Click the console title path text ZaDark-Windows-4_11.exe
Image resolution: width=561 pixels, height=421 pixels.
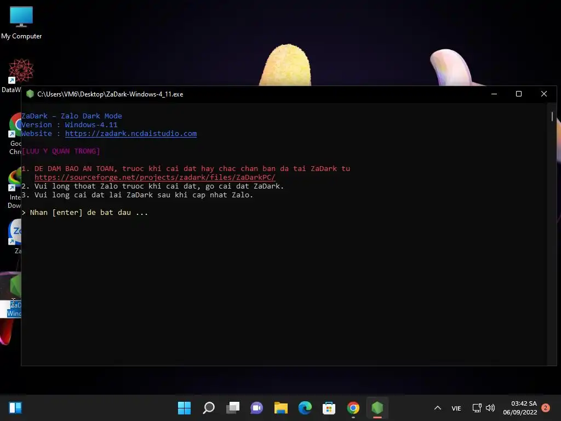(x=110, y=94)
